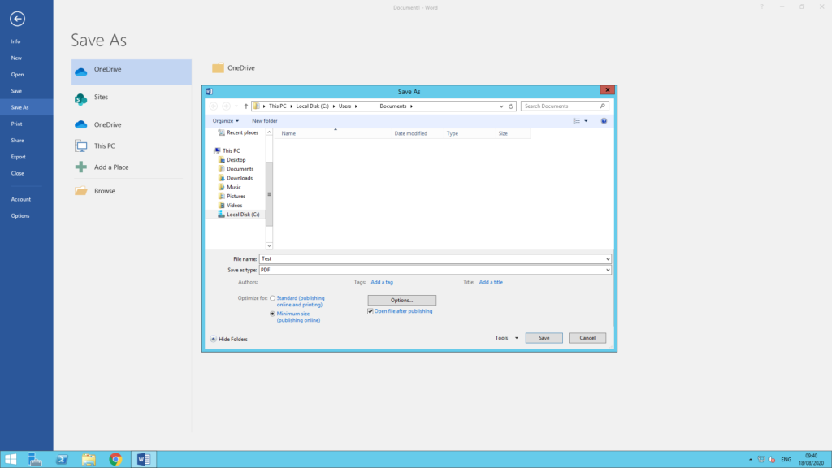Toggle Open file after publishing
The image size is (832, 468).
pyautogui.click(x=370, y=311)
